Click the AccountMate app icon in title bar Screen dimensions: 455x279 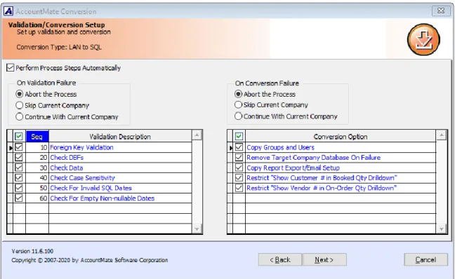[x=8, y=11]
